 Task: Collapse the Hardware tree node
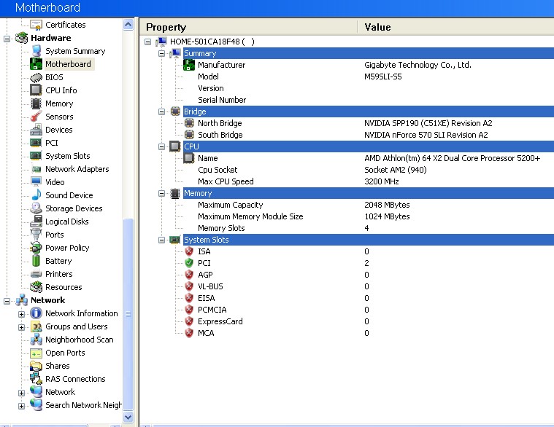point(7,38)
